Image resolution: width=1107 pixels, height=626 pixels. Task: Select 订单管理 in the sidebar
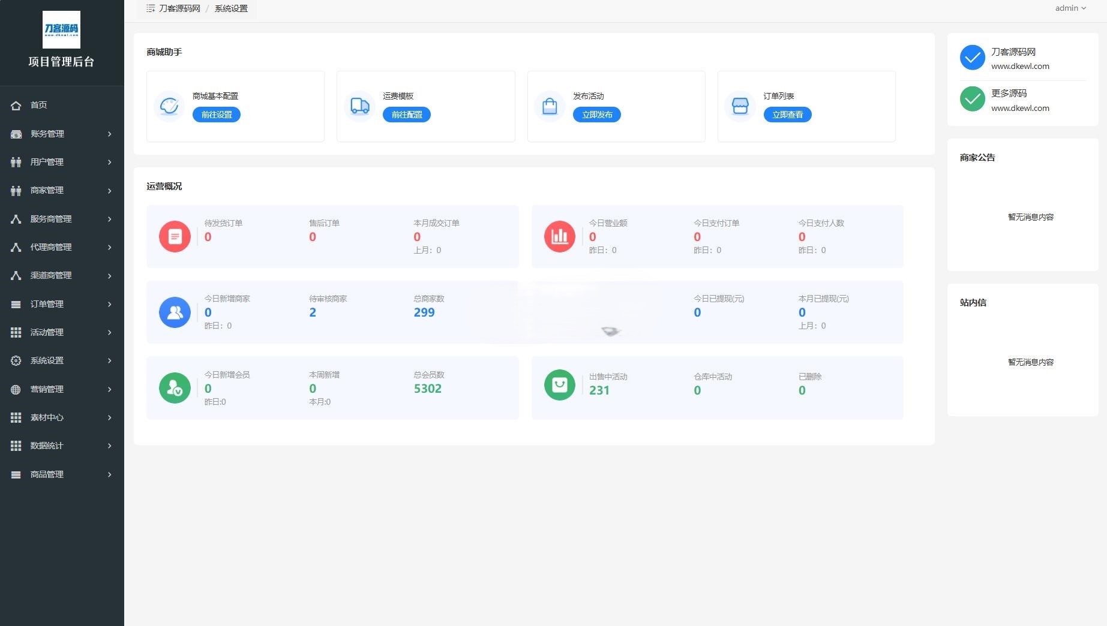pyautogui.click(x=47, y=304)
